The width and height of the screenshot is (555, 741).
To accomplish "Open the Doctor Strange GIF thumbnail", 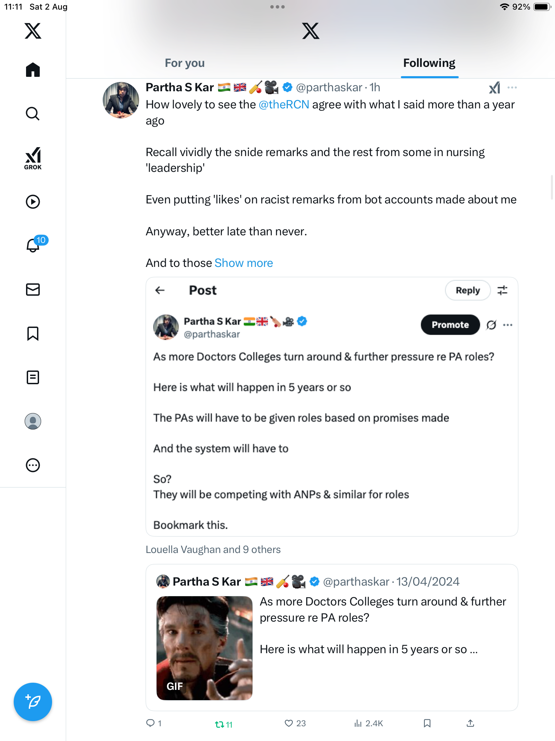I will click(205, 648).
